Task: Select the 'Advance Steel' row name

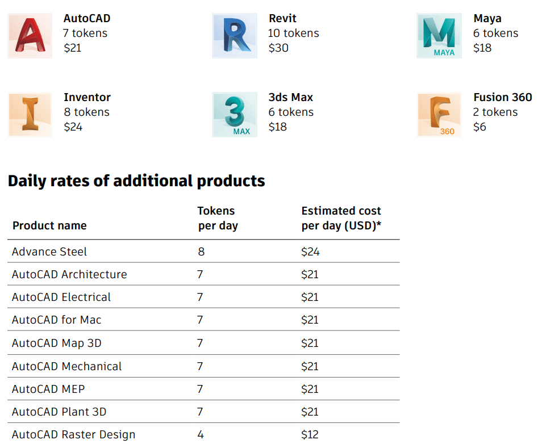Action: point(49,252)
